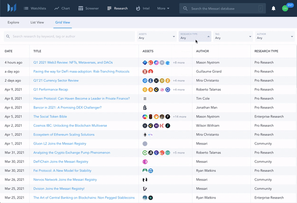Viewport: 297px width, 203px height.
Task: Click the Messari logo icon
Action: coord(12,8)
